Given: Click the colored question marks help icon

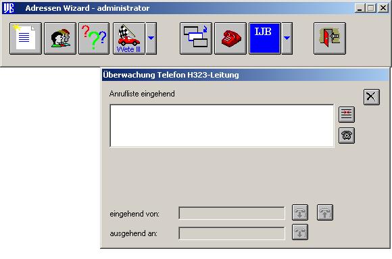Looking at the screenshot, I should pyautogui.click(x=94, y=38).
